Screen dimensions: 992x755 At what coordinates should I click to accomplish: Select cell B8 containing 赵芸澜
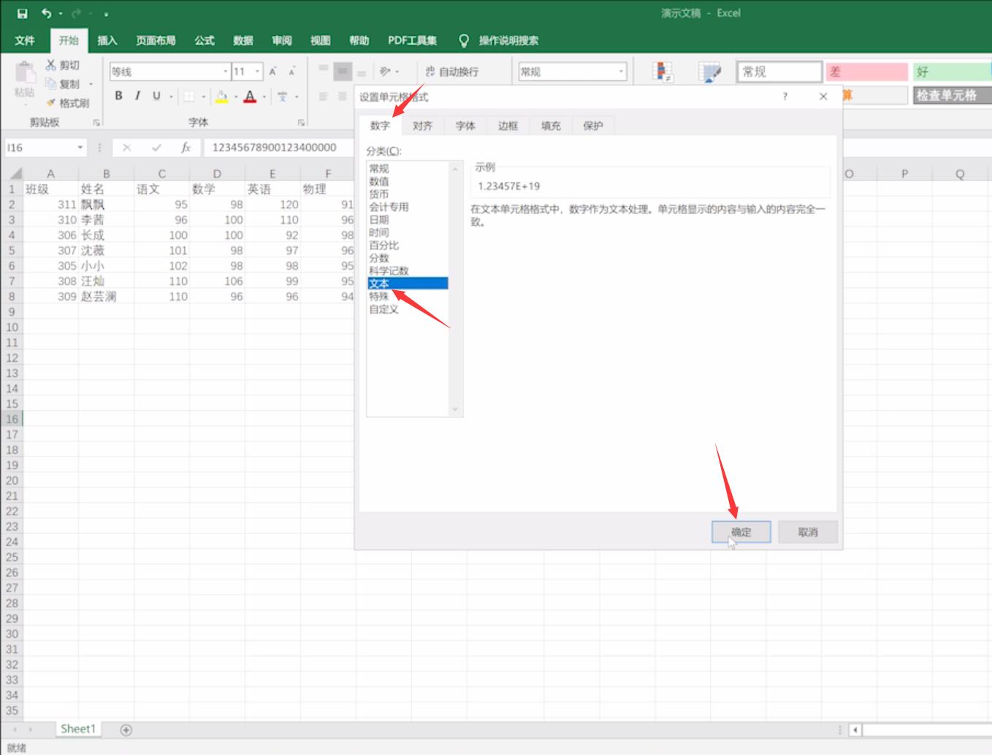106,296
